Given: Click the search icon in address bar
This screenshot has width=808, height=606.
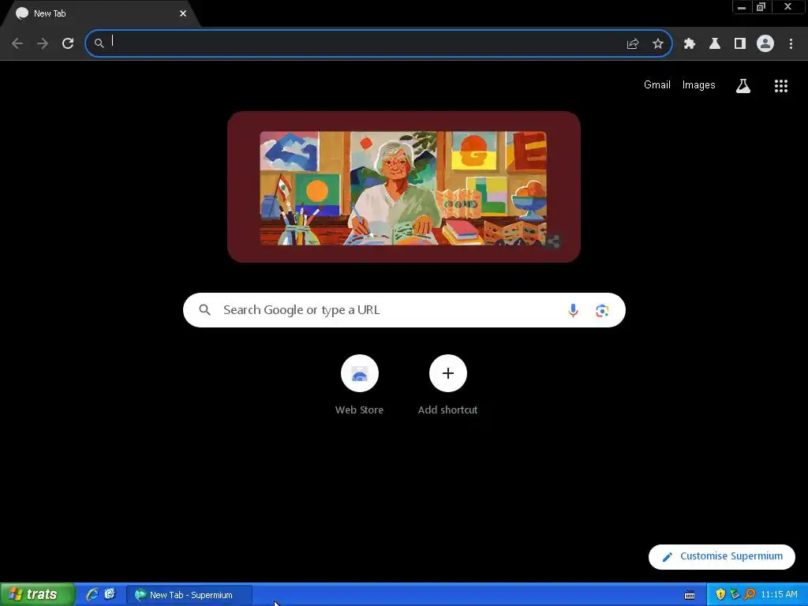Looking at the screenshot, I should tap(99, 43).
